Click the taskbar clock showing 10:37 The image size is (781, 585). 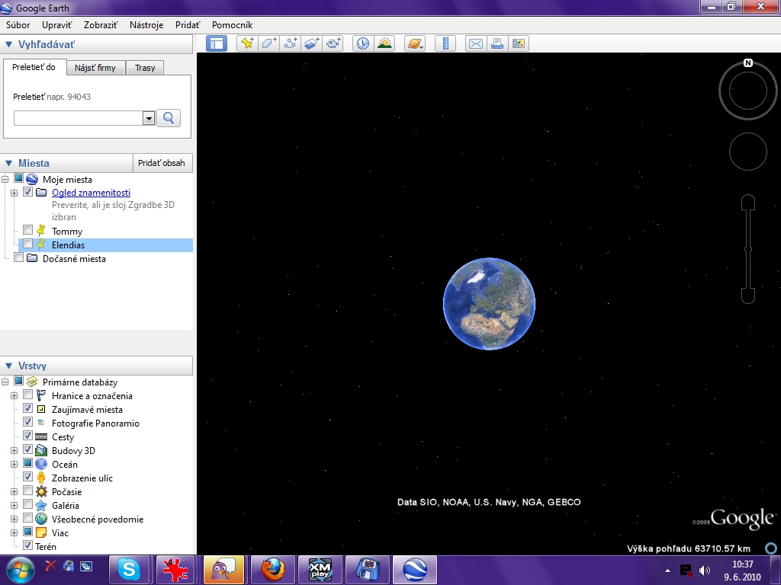pos(742,564)
